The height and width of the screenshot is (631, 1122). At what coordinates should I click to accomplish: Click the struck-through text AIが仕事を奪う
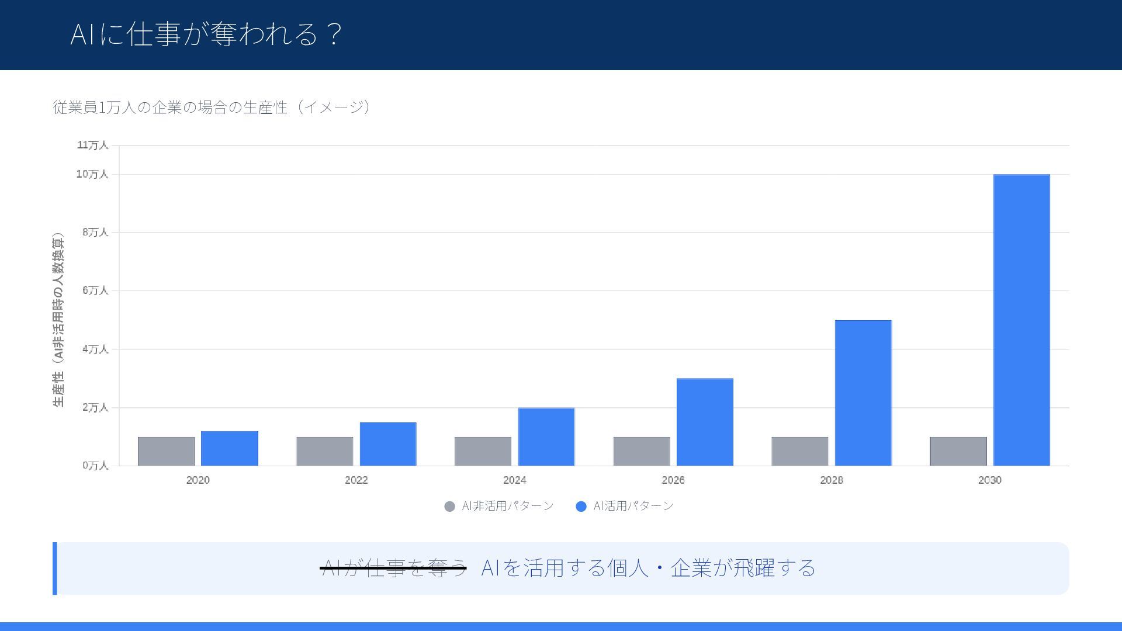click(393, 567)
